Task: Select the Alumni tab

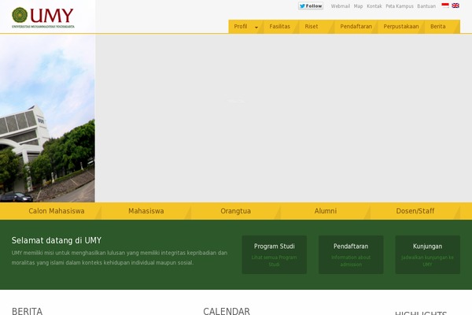Action: point(326,211)
